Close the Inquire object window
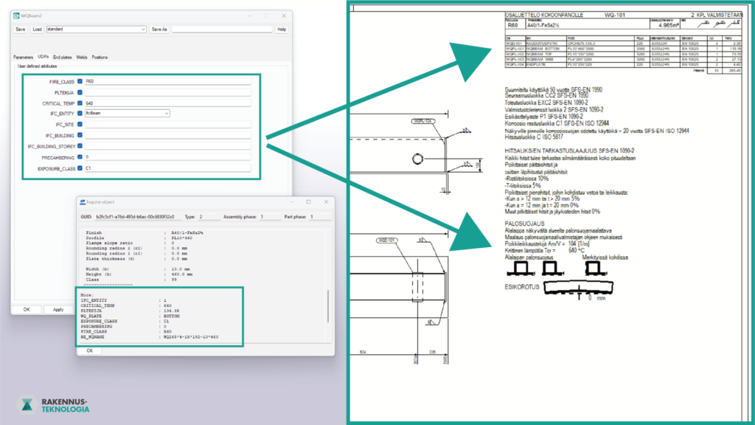 pyautogui.click(x=326, y=201)
